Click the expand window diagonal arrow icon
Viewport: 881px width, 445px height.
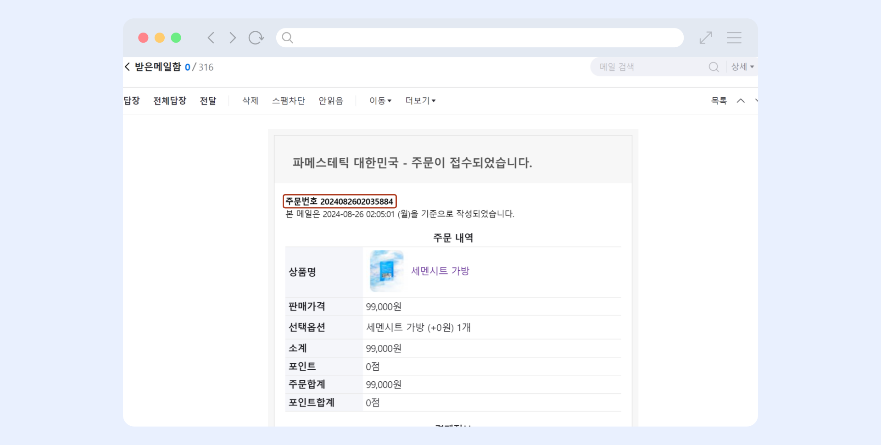706,38
